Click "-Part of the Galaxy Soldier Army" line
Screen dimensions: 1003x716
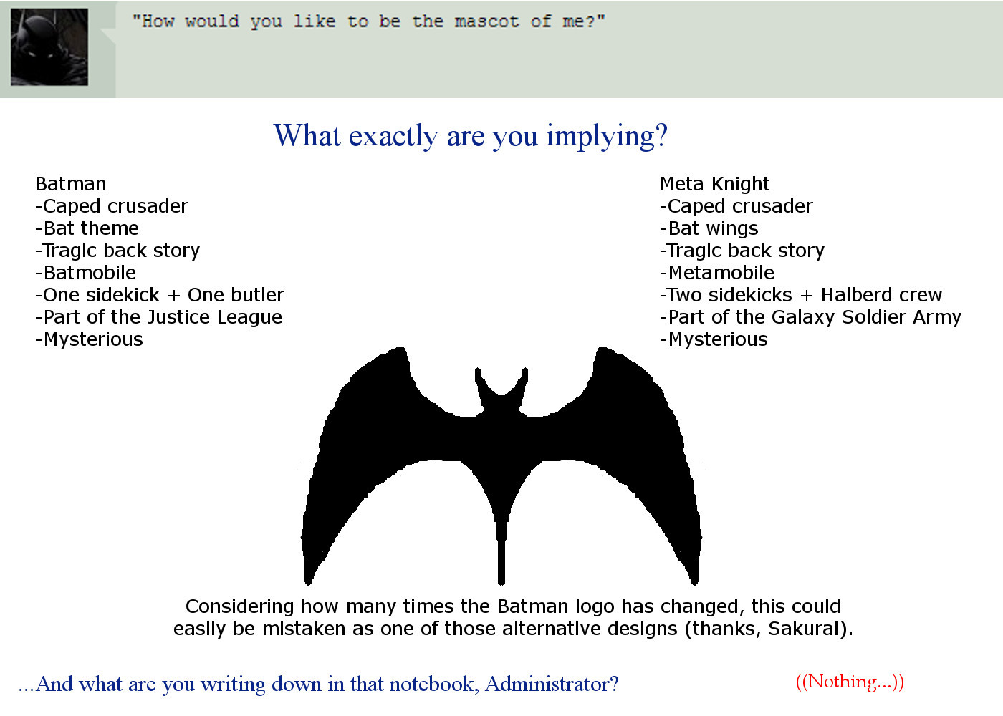810,317
